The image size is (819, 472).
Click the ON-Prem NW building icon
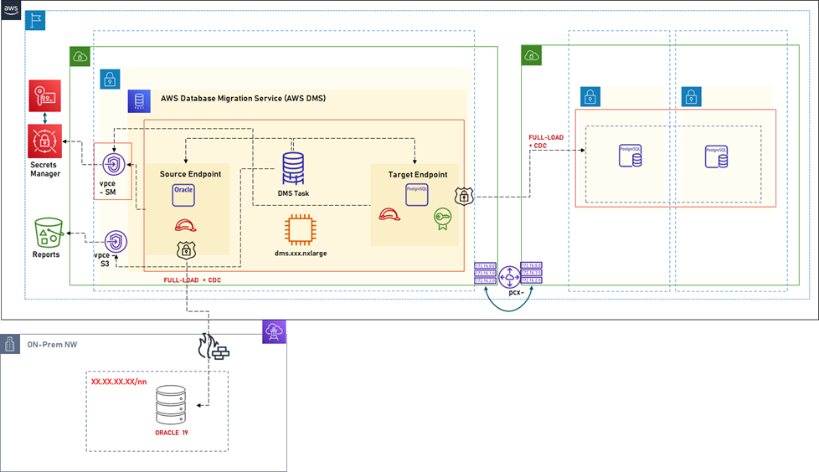click(x=9, y=344)
